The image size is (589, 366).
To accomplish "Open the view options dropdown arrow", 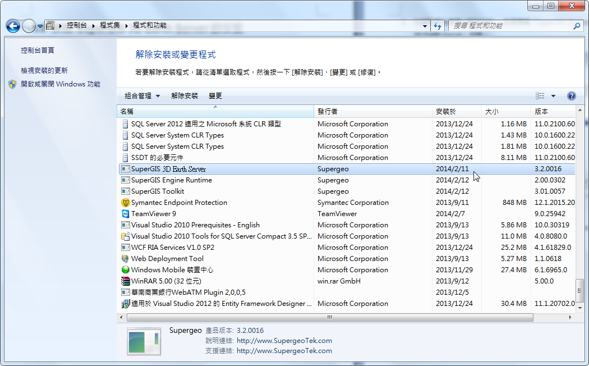I will pos(553,96).
